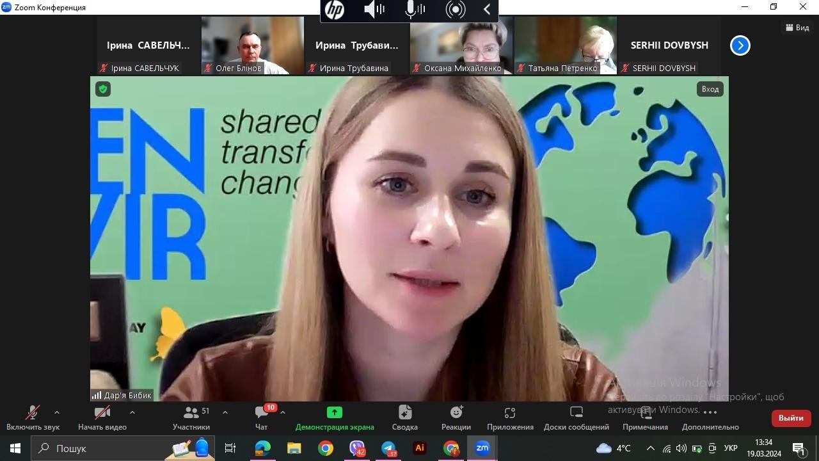Open Windows notification center
The height and width of the screenshot is (461, 819).
(799, 448)
